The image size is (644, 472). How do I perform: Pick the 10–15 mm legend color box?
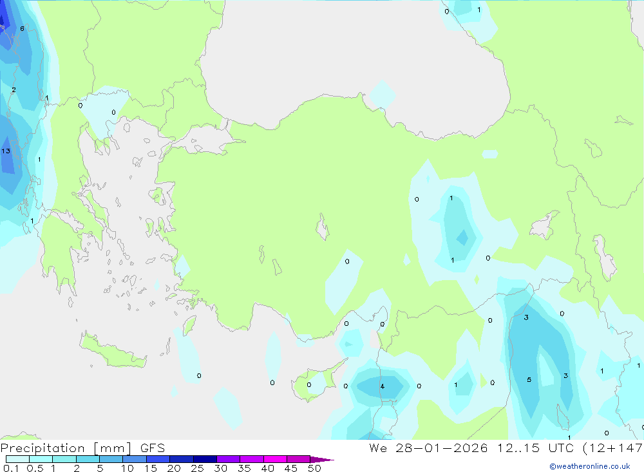tap(135, 459)
